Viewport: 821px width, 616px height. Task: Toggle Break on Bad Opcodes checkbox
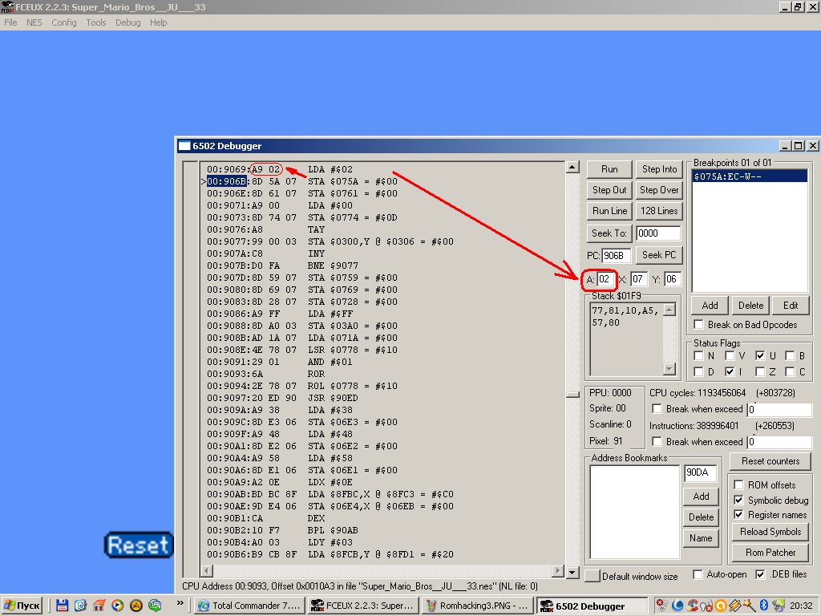point(698,325)
